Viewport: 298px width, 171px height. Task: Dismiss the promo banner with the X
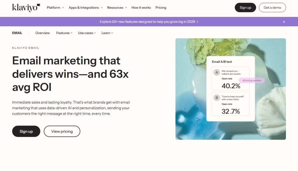click(x=284, y=22)
